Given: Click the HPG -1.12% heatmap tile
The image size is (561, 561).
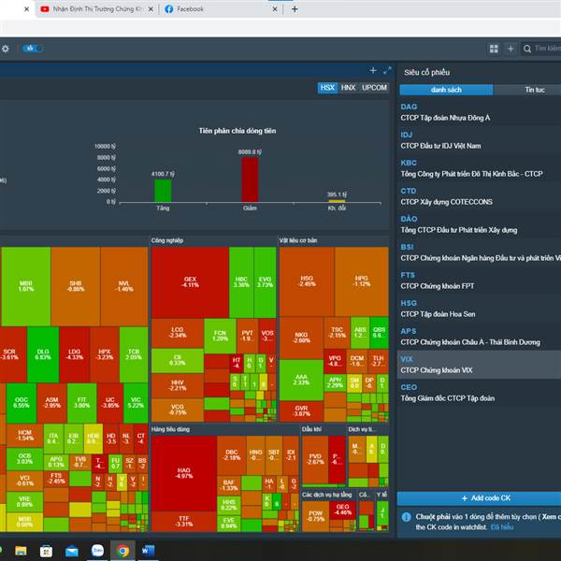Looking at the screenshot, I should (x=362, y=281).
